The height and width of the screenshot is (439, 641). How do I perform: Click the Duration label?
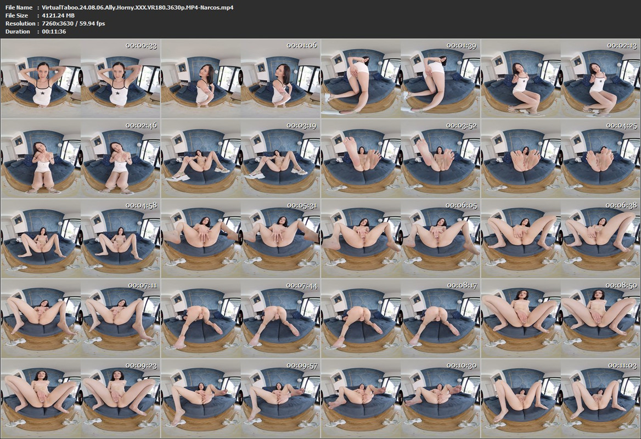pos(18,31)
